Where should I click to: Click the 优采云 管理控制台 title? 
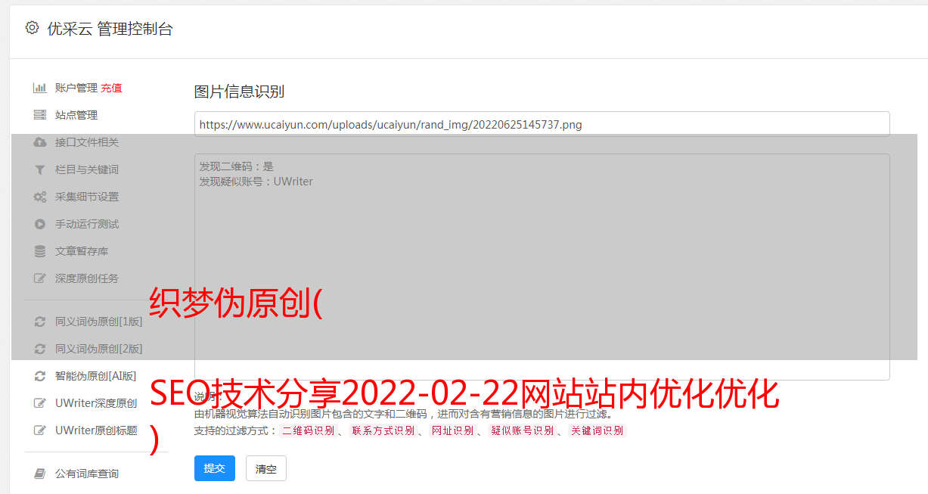(x=110, y=29)
